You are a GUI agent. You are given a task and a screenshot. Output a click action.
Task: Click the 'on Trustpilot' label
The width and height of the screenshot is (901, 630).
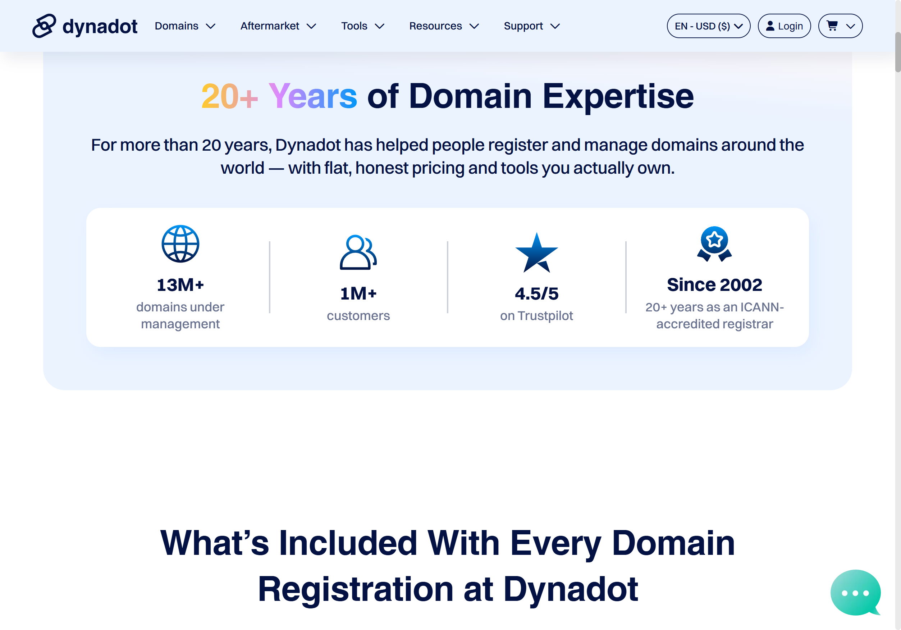point(536,316)
